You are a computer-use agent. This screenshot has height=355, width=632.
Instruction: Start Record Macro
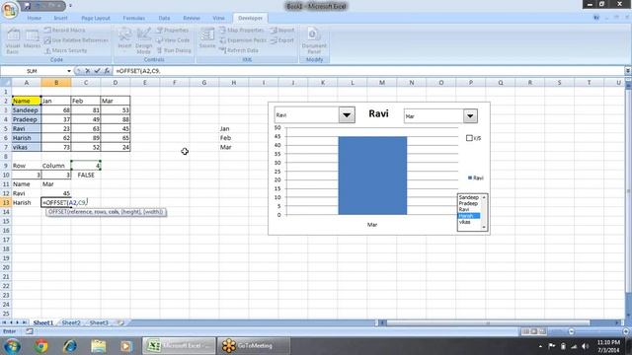click(64, 31)
